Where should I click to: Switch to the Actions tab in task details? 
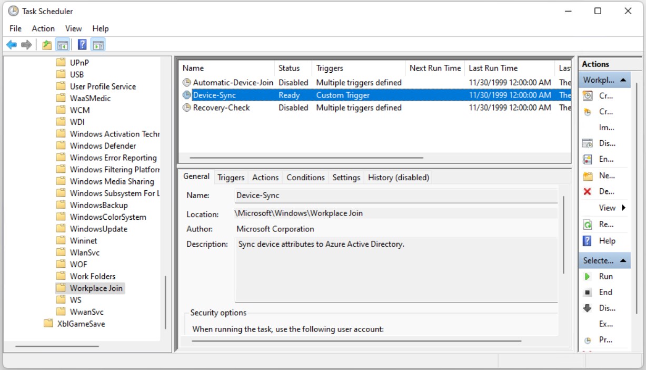265,178
